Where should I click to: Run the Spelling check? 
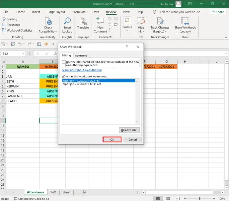[x=10, y=19]
